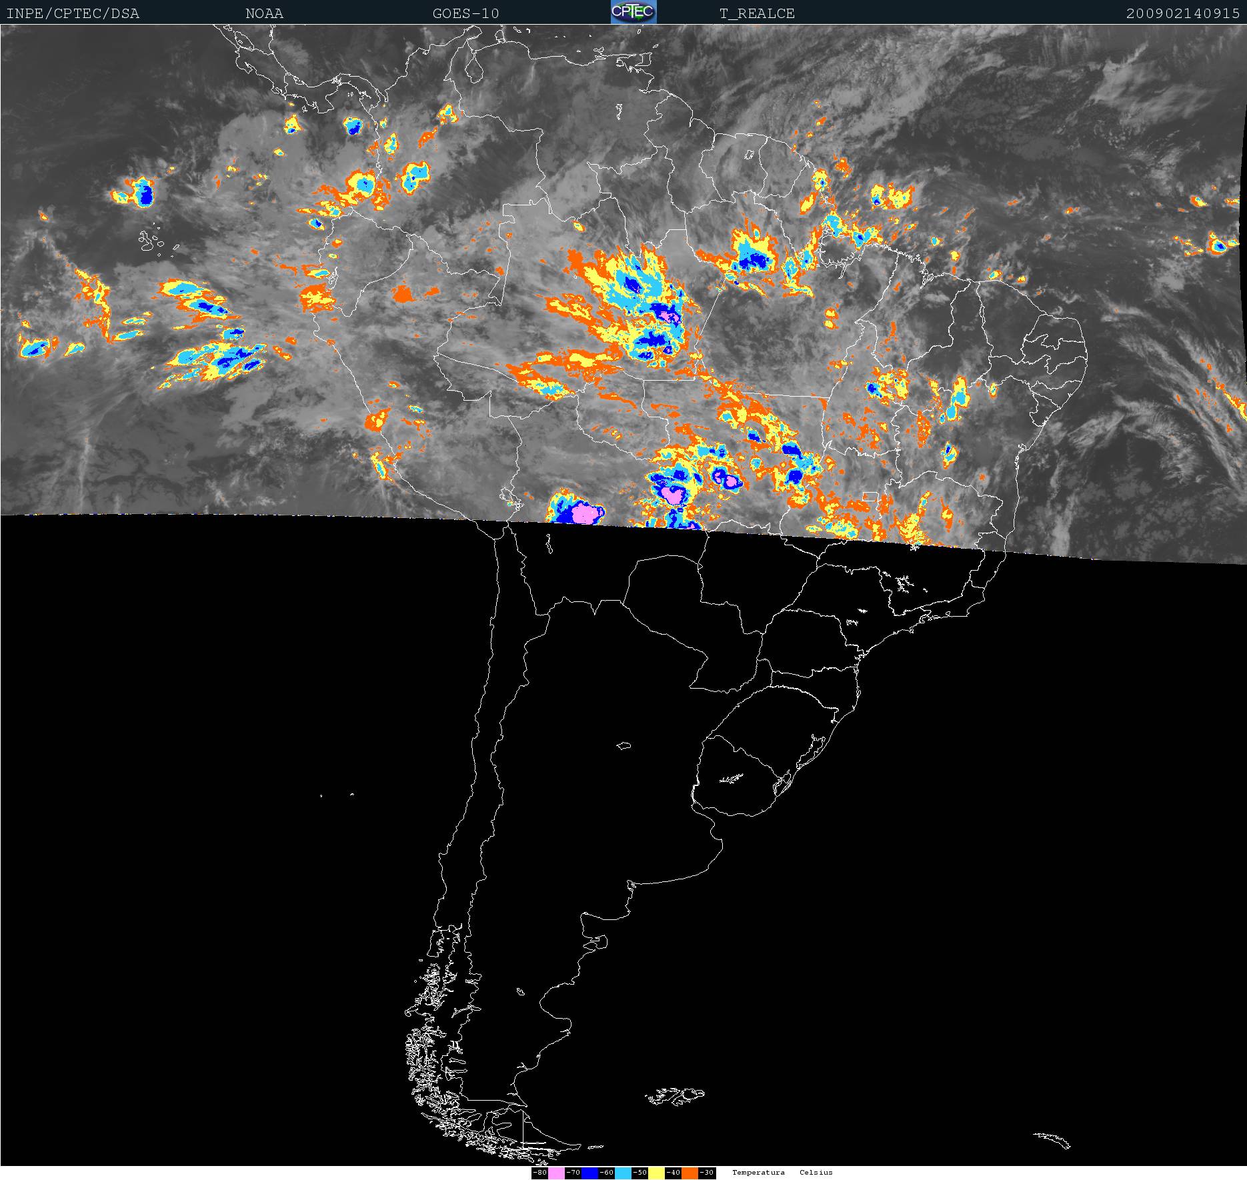Select the orange legend color swatch
This screenshot has width=1247, height=1180.
coord(690,1173)
